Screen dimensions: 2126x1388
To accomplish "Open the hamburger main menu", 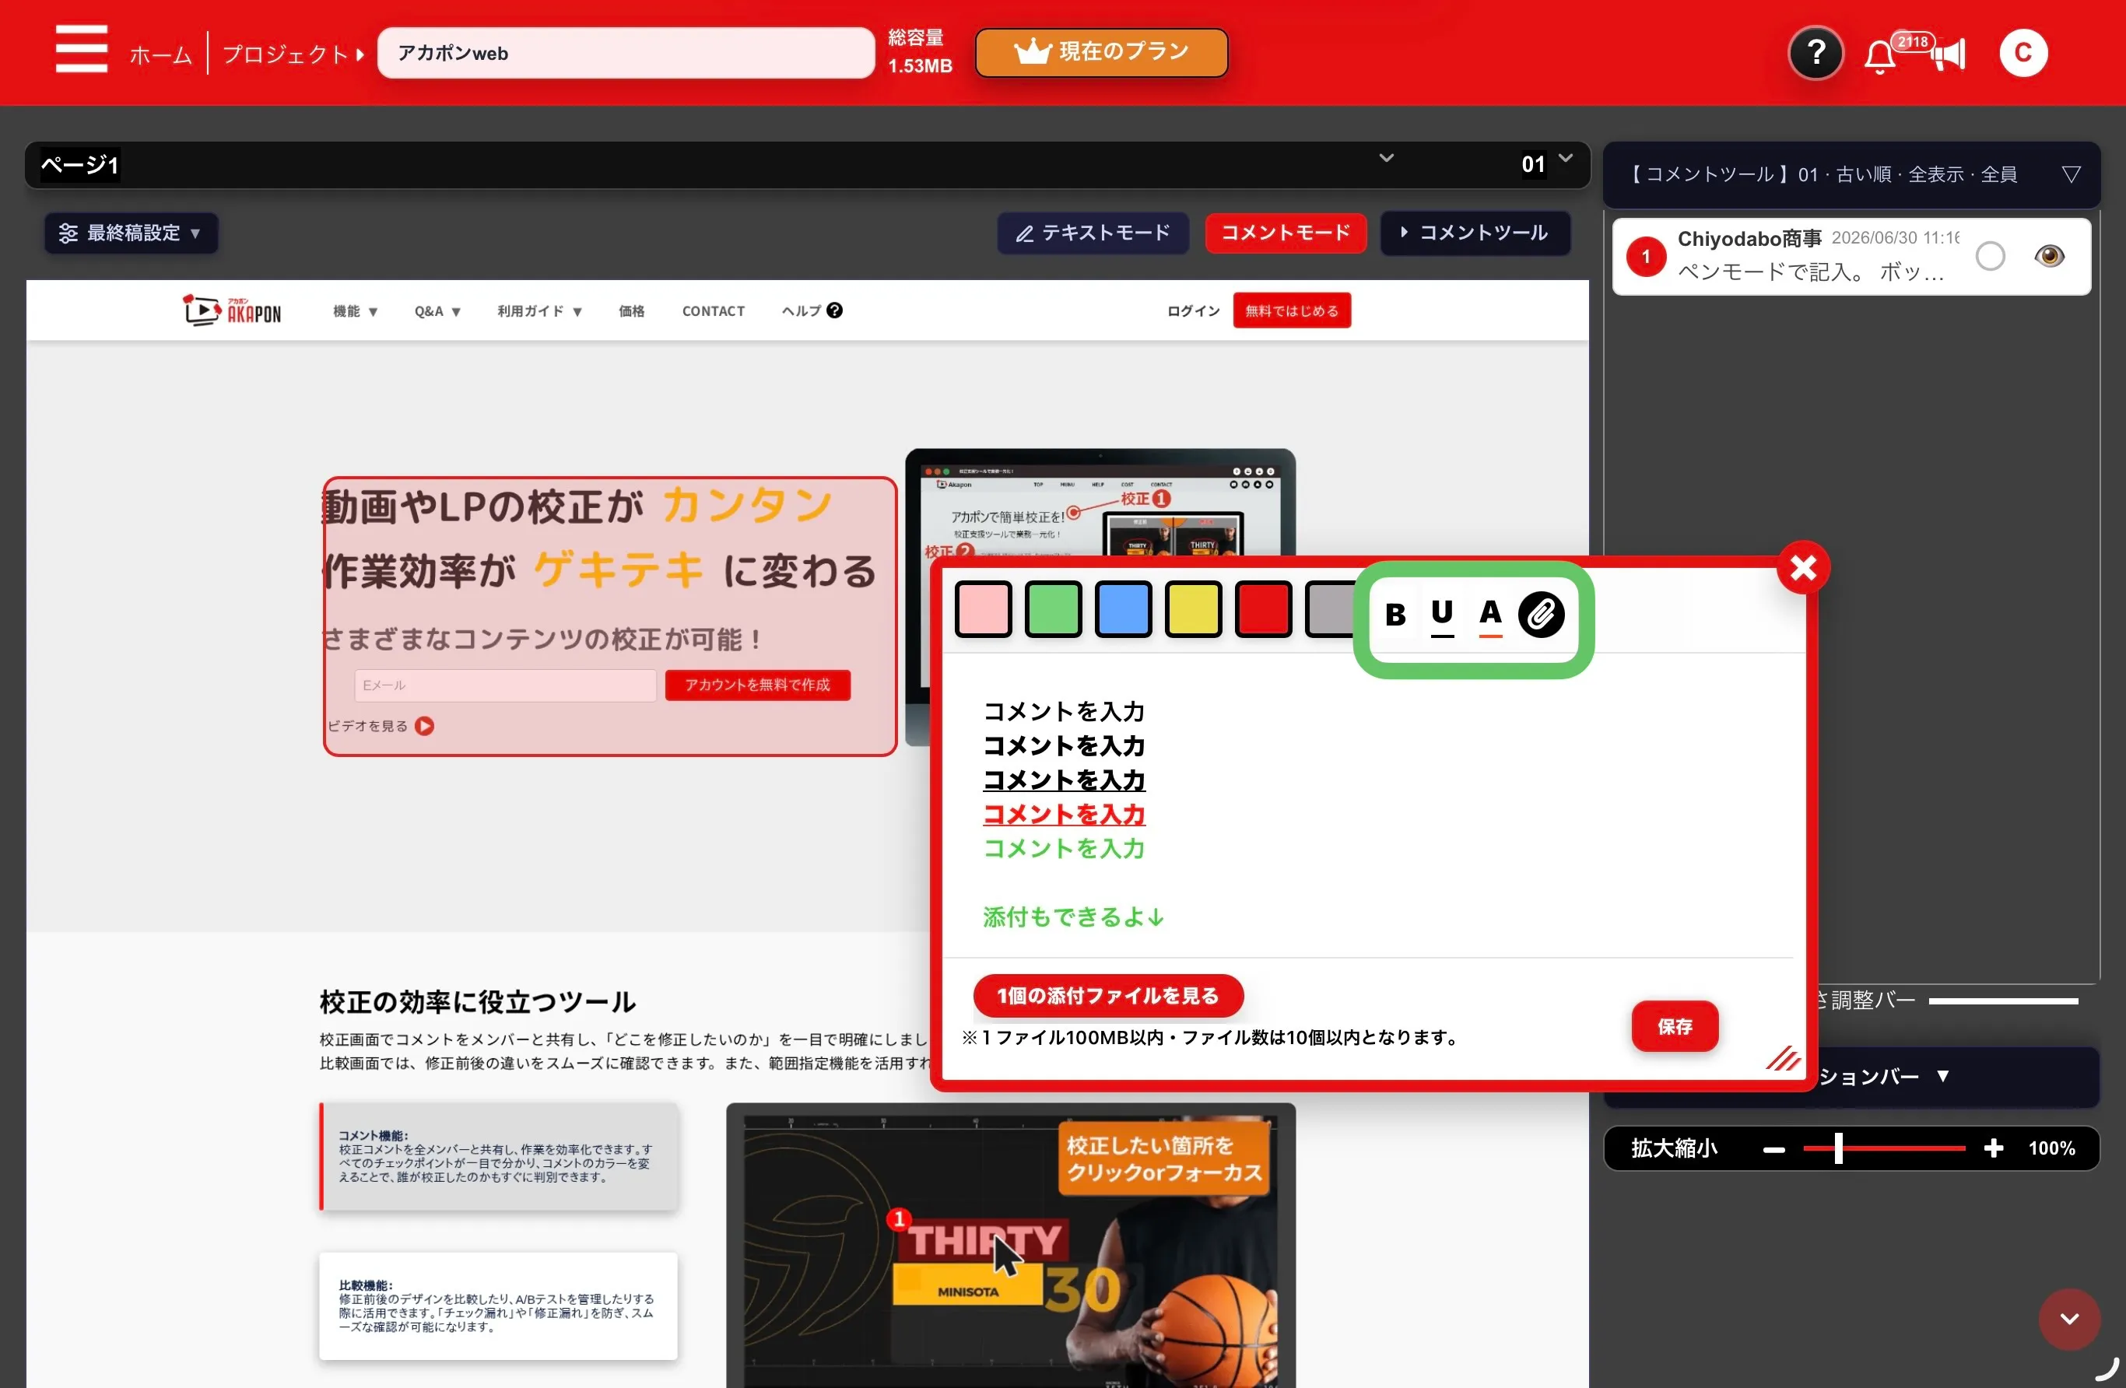I will (81, 50).
